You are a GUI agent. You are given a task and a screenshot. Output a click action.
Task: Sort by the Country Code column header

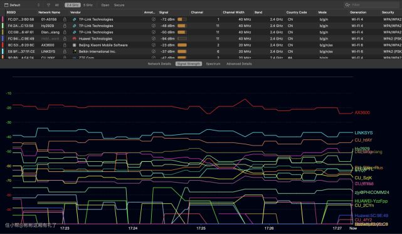[x=297, y=13]
